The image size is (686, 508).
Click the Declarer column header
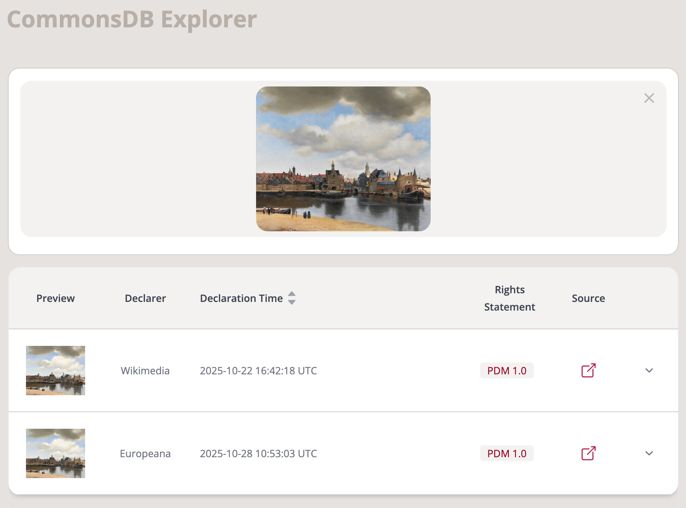click(145, 298)
